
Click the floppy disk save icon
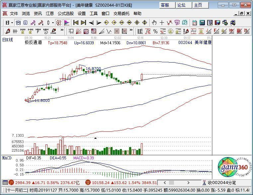[x=217, y=23]
